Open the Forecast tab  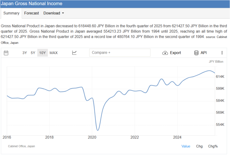[x=32, y=13]
